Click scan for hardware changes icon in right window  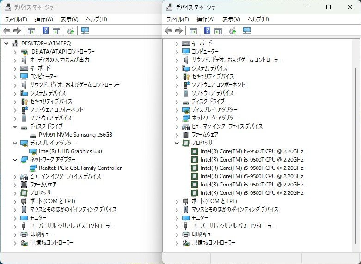click(247, 31)
